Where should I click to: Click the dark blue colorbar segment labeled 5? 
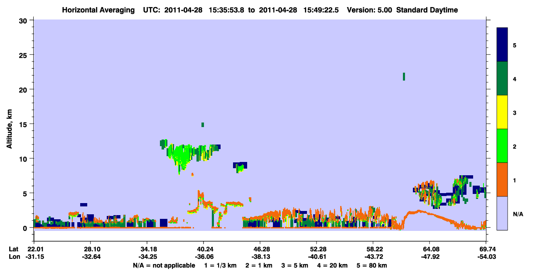502,45
